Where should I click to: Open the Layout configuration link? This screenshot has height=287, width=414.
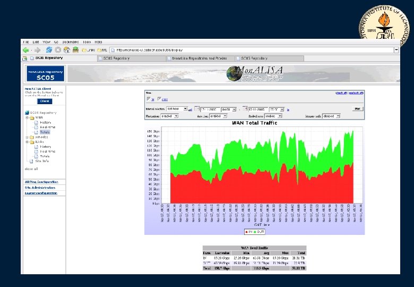[x=41, y=193]
